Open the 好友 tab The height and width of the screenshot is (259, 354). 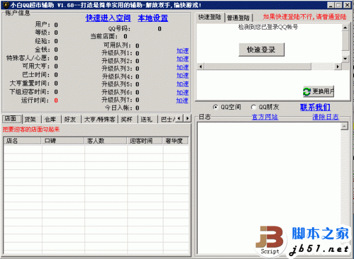click(71, 119)
